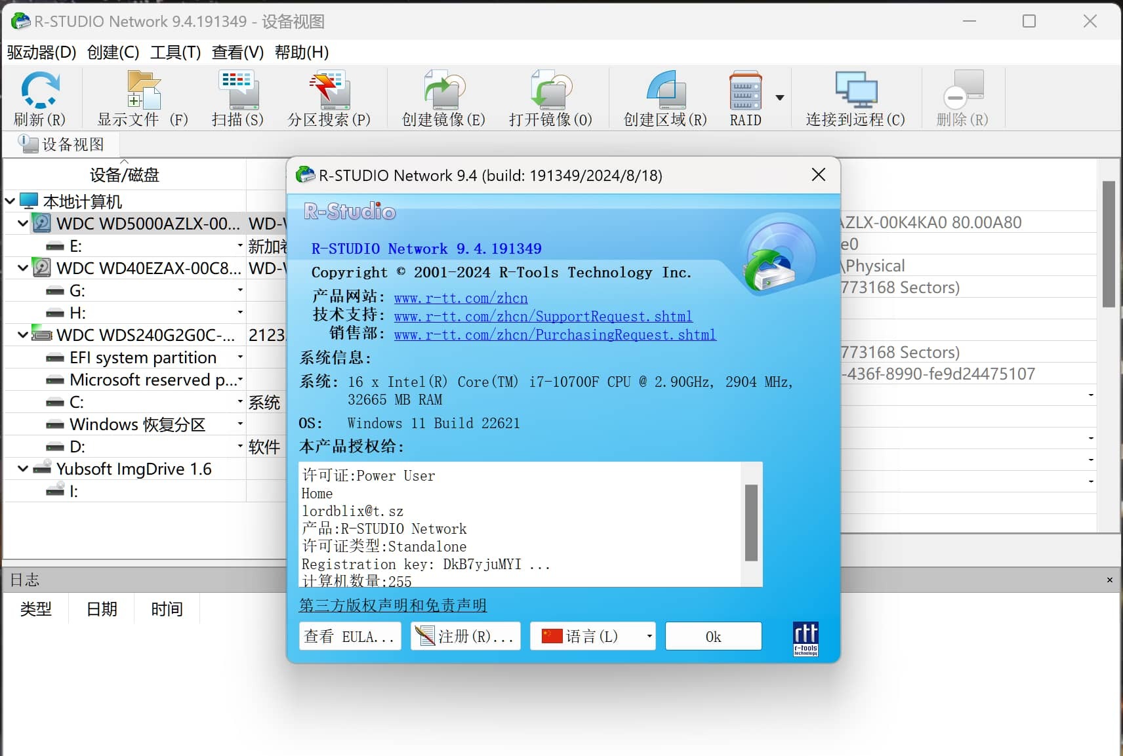Screen dimensions: 1123x756
Task: Click the Refresh (刷新) toolbar icon
Action: pyautogui.click(x=40, y=90)
